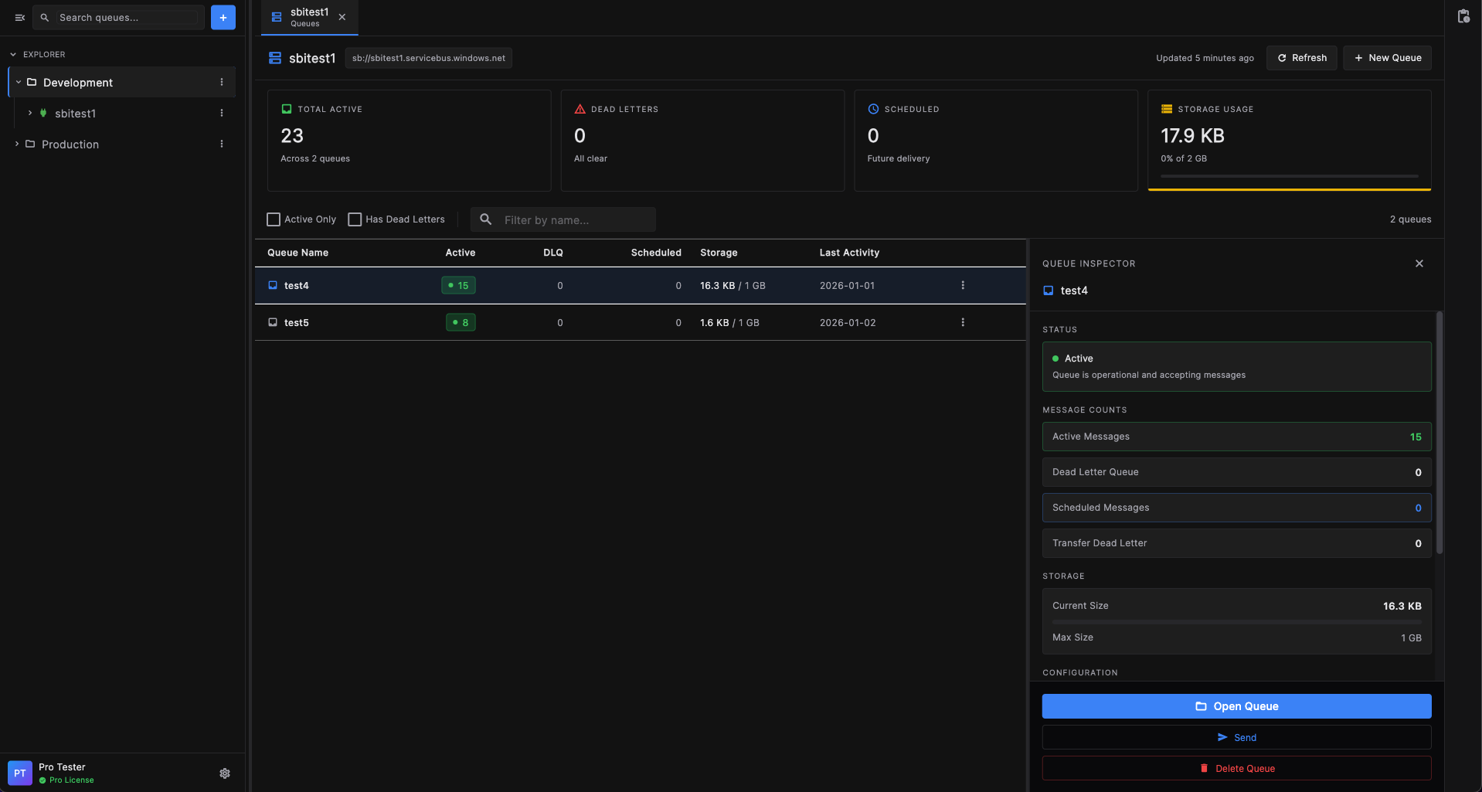Open the clipboard icon in the top-right corner
1482x792 pixels.
pyautogui.click(x=1463, y=17)
